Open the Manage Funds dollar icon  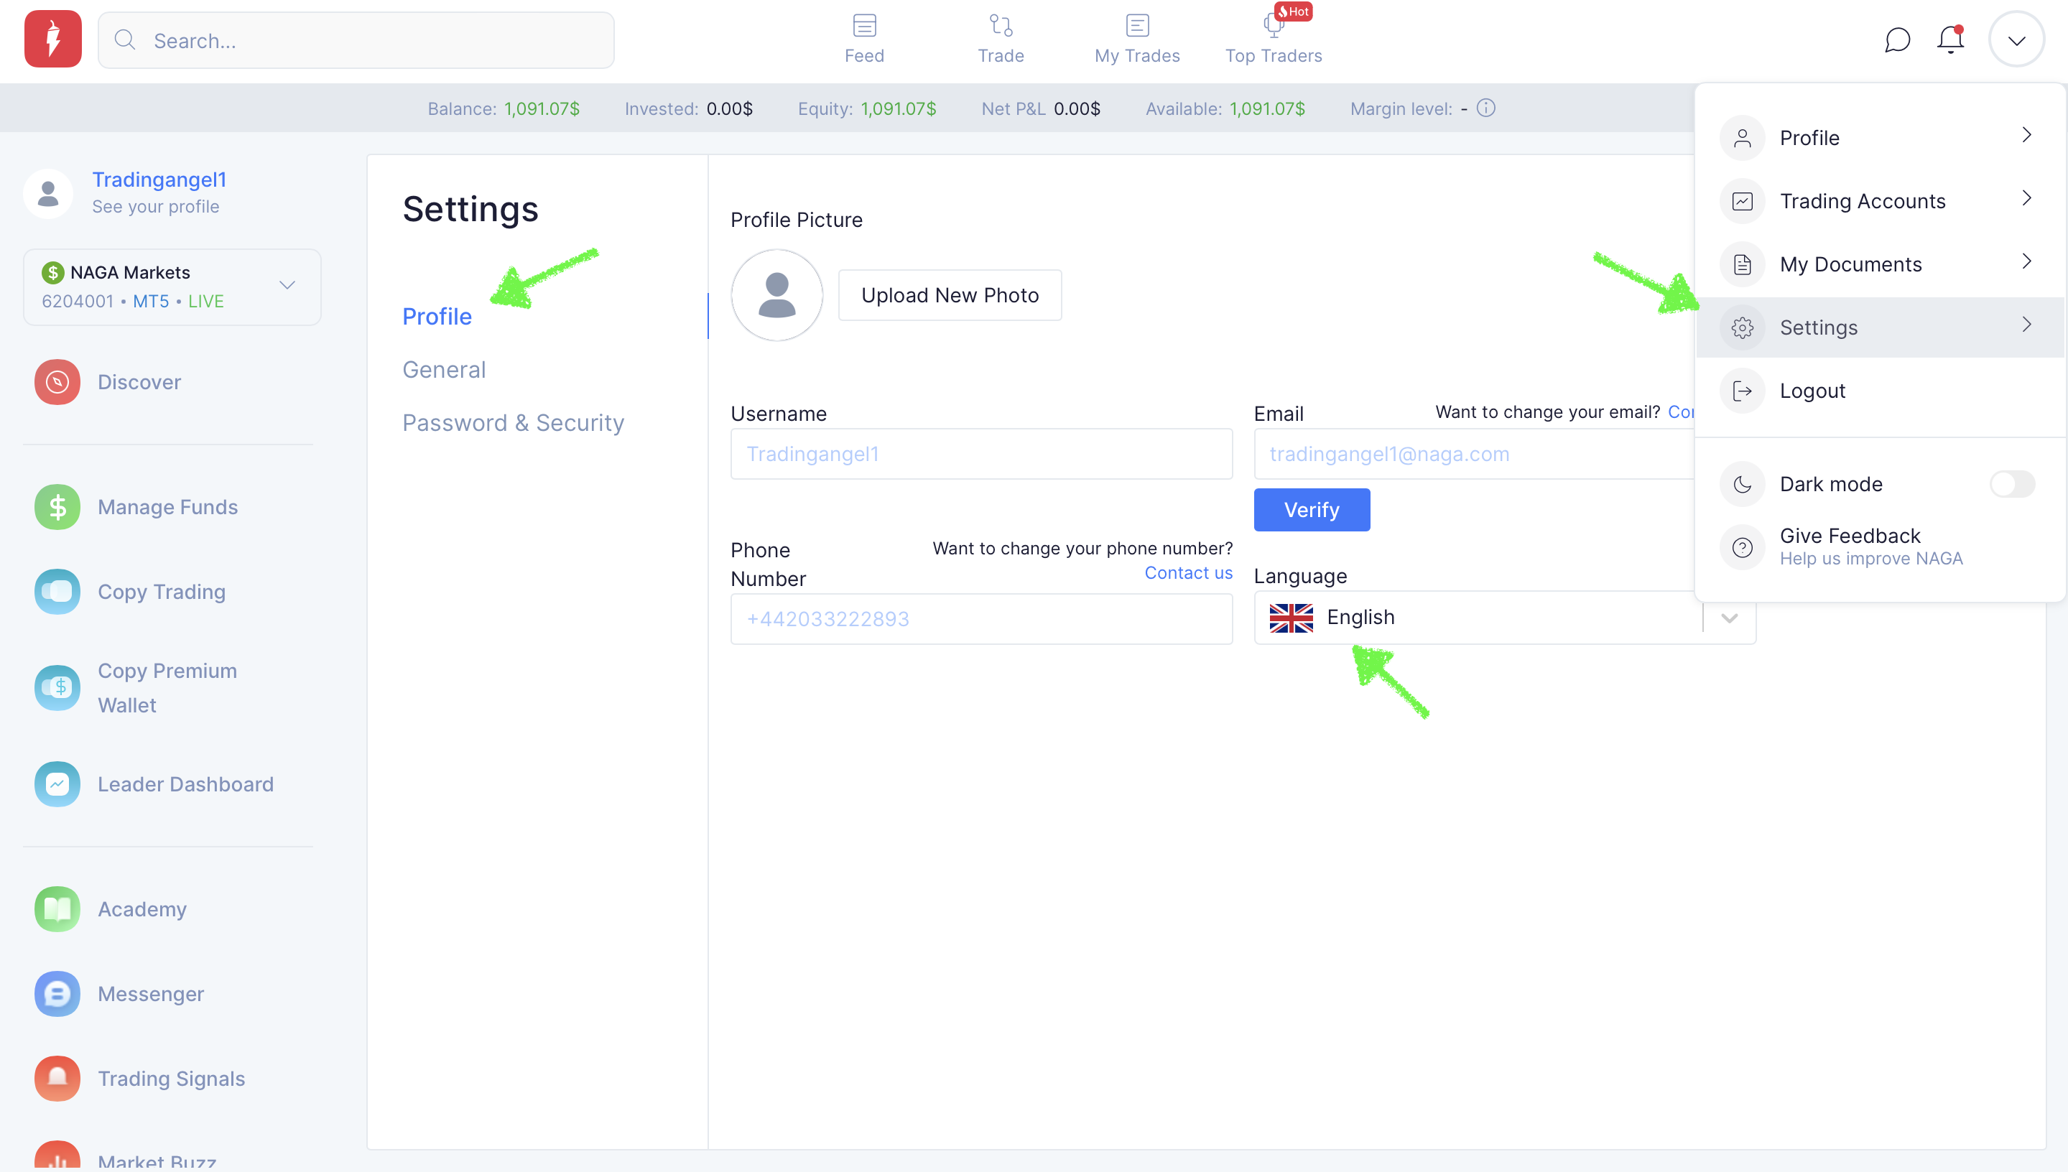tap(57, 507)
